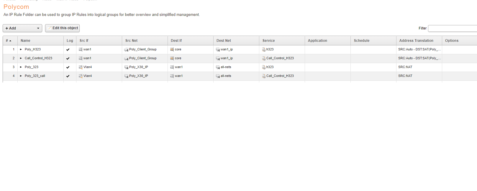Sort by Src If column header

[99, 41]
